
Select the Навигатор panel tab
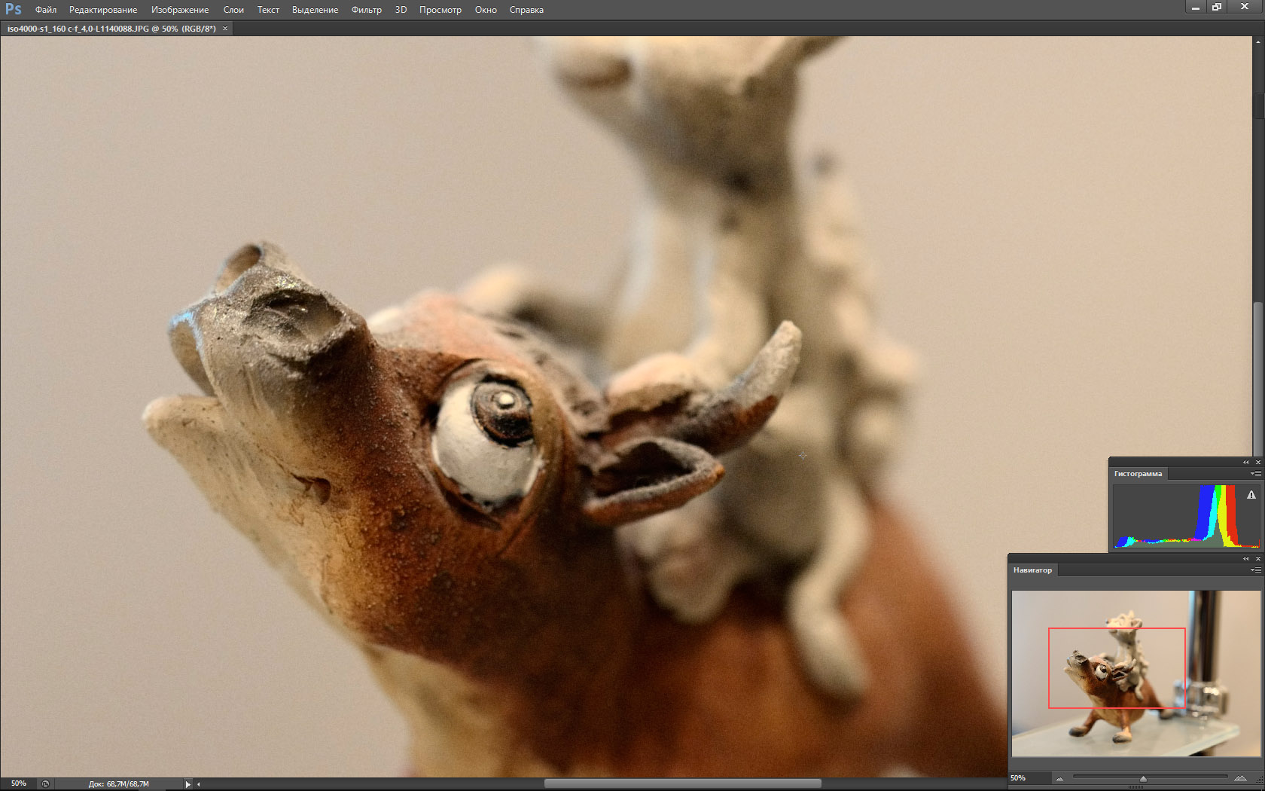click(x=1032, y=570)
